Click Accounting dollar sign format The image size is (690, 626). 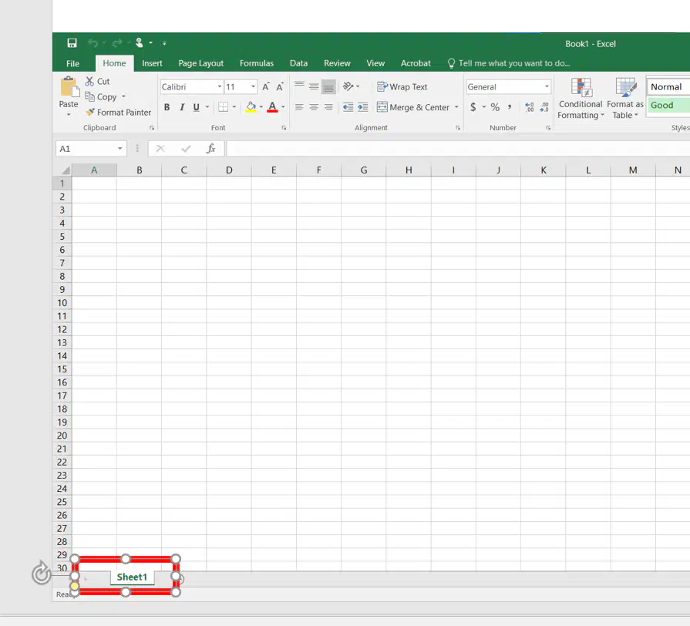[x=473, y=107]
